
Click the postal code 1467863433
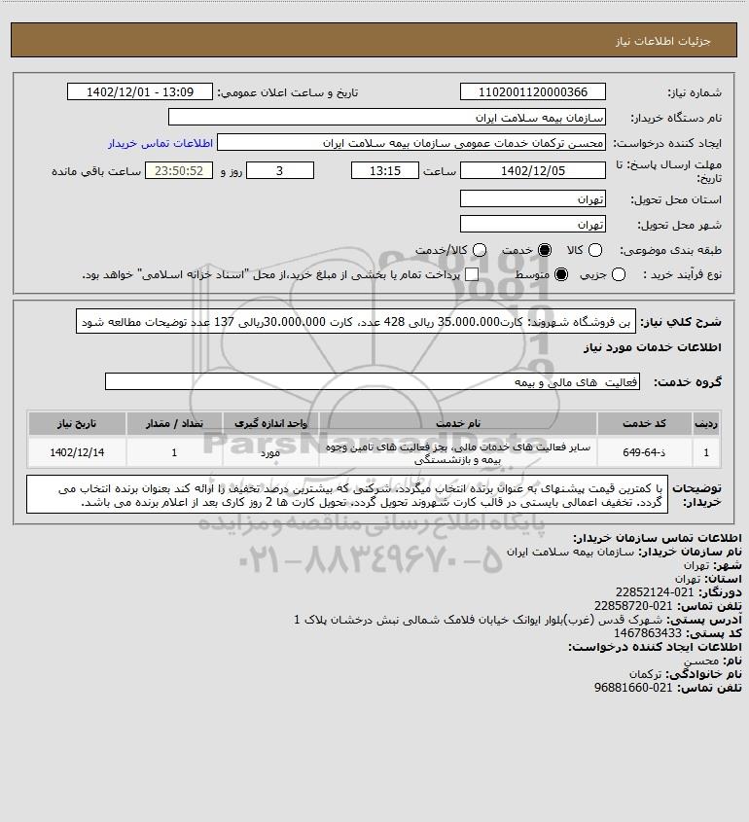point(648,633)
